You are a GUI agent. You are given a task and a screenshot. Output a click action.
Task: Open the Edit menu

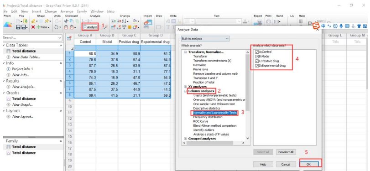coord(14,11)
